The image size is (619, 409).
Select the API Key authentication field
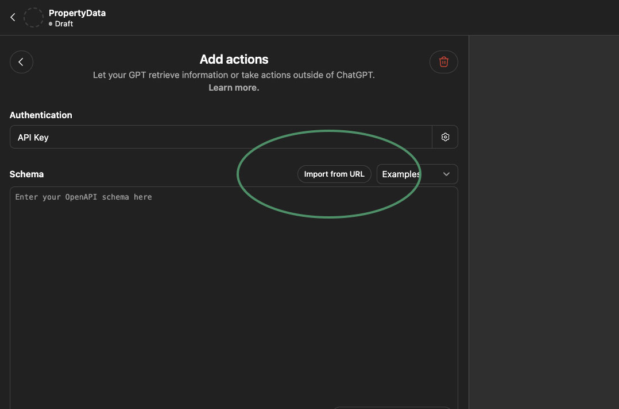coord(221,137)
